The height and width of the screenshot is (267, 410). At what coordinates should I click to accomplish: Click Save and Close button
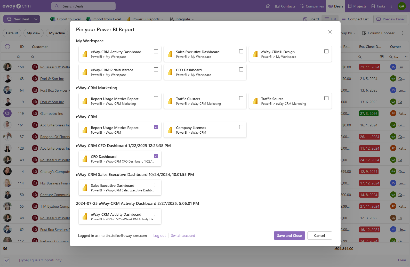point(289,236)
